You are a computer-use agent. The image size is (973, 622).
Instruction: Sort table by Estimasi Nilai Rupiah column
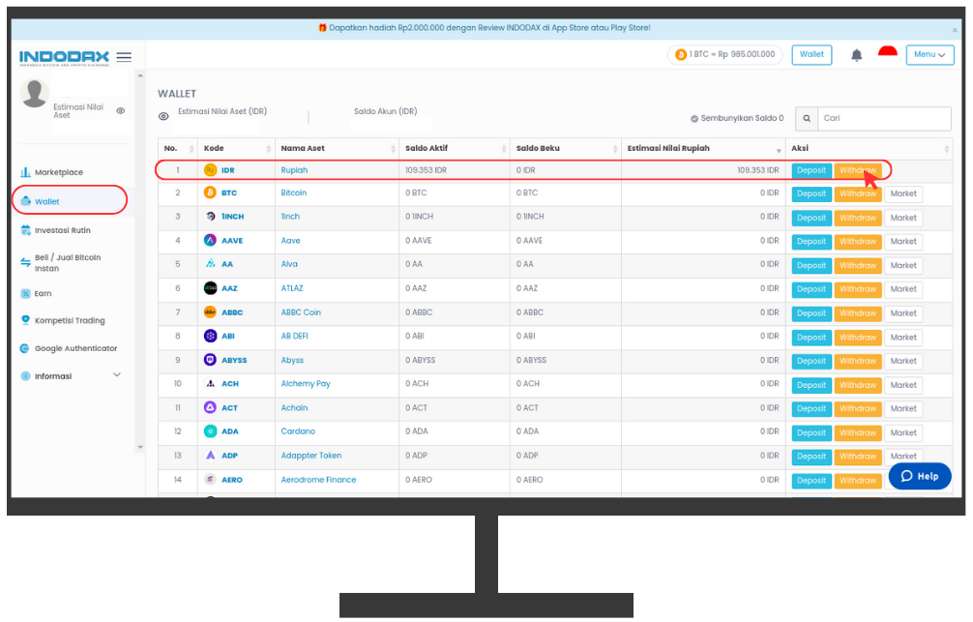pos(703,148)
